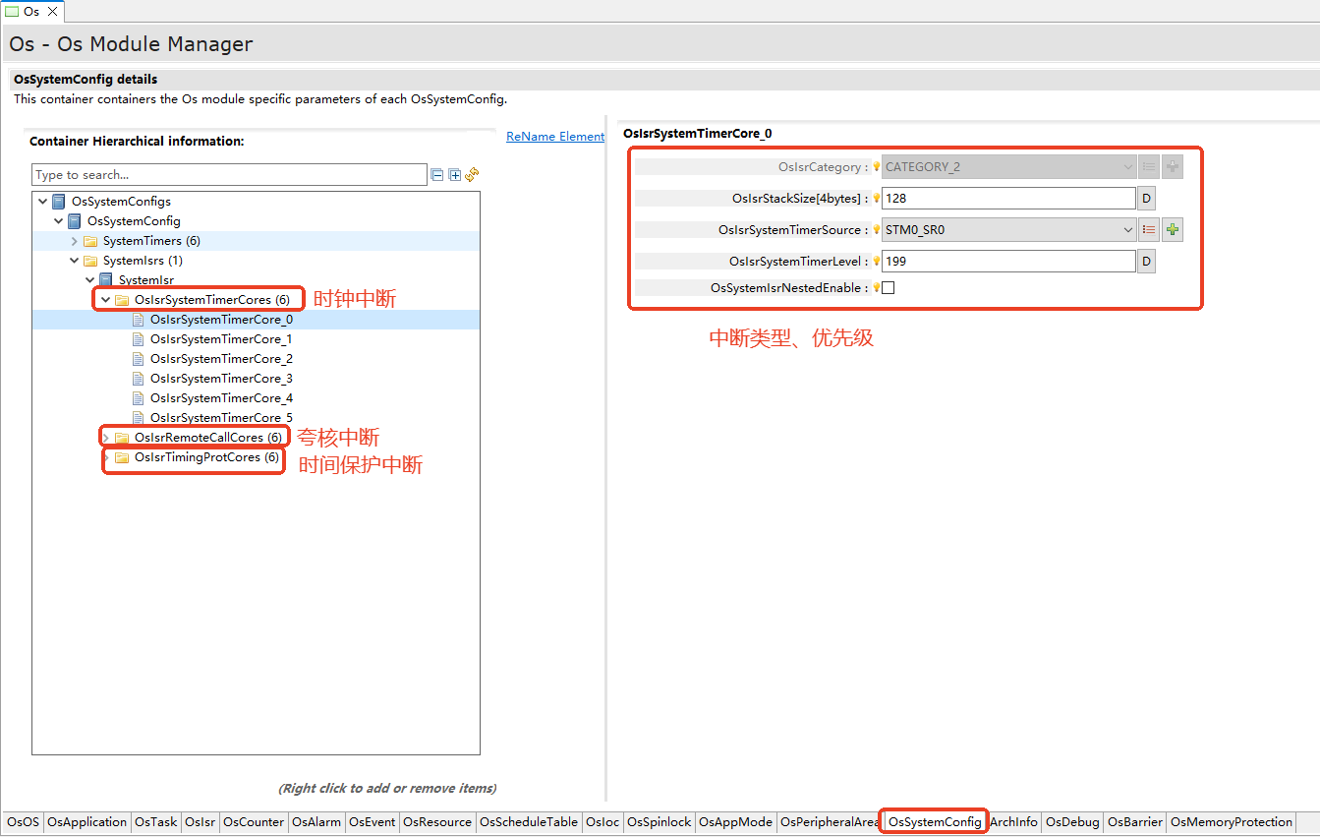Click document icon of OsIsrSystemTimerCore_3
This screenshot has width=1320, height=837.
pyautogui.click(x=138, y=379)
